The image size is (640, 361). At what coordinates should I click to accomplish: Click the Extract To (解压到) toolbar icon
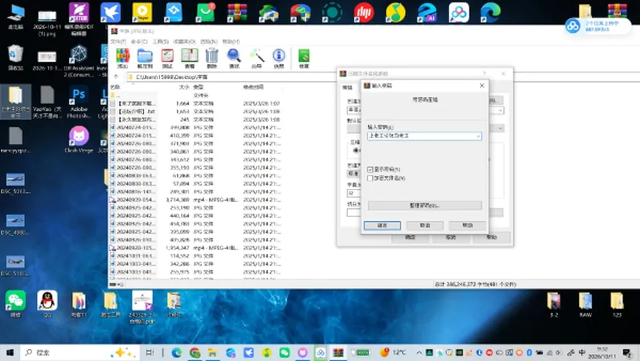(x=145, y=58)
